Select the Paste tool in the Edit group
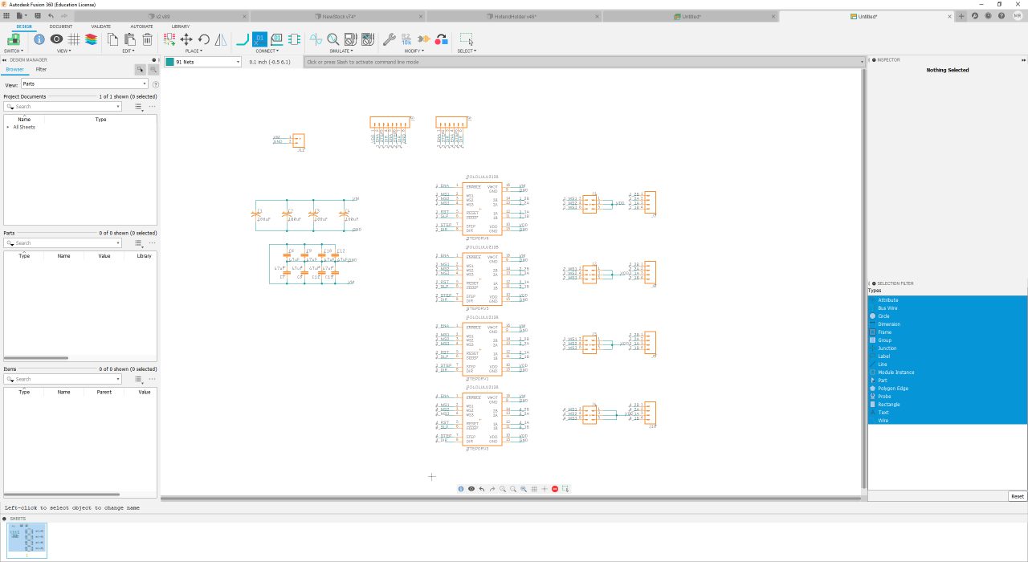1028x562 pixels. [130, 39]
